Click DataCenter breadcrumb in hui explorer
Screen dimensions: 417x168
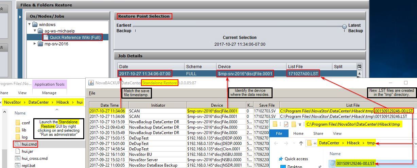pos(39,102)
